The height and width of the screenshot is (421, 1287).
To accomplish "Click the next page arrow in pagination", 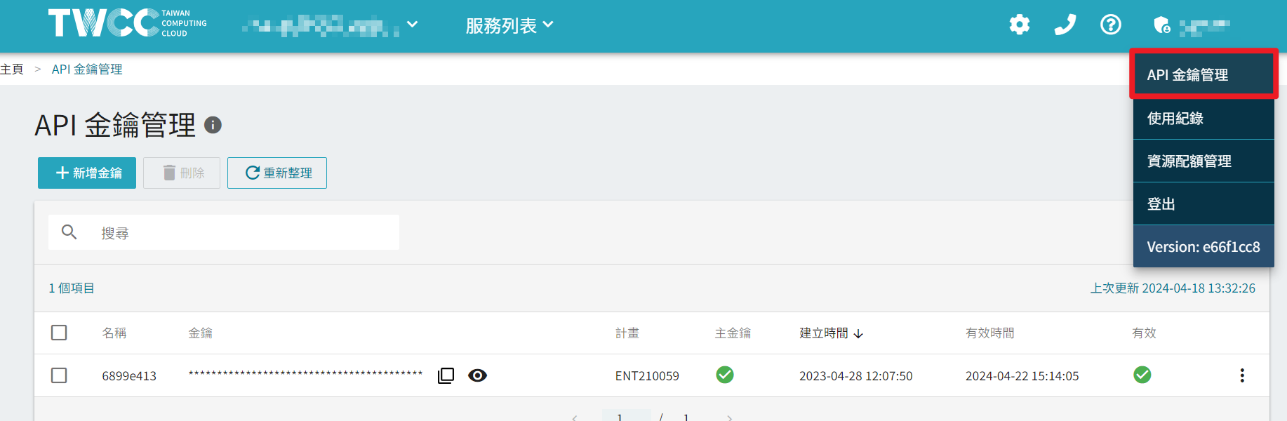I will [x=730, y=417].
